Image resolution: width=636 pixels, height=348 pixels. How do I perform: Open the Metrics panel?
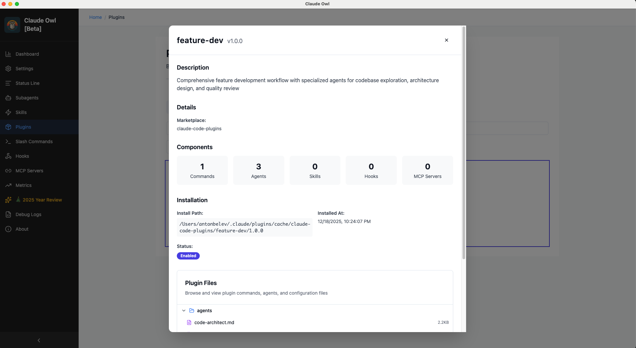click(x=24, y=185)
